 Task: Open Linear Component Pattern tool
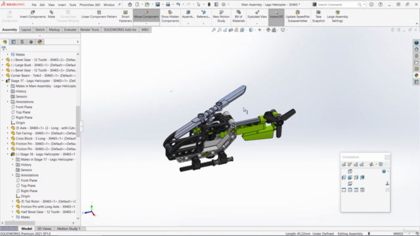pos(99,14)
